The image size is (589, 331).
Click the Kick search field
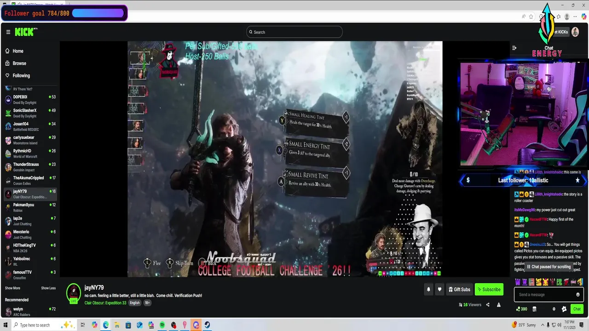pos(294,32)
